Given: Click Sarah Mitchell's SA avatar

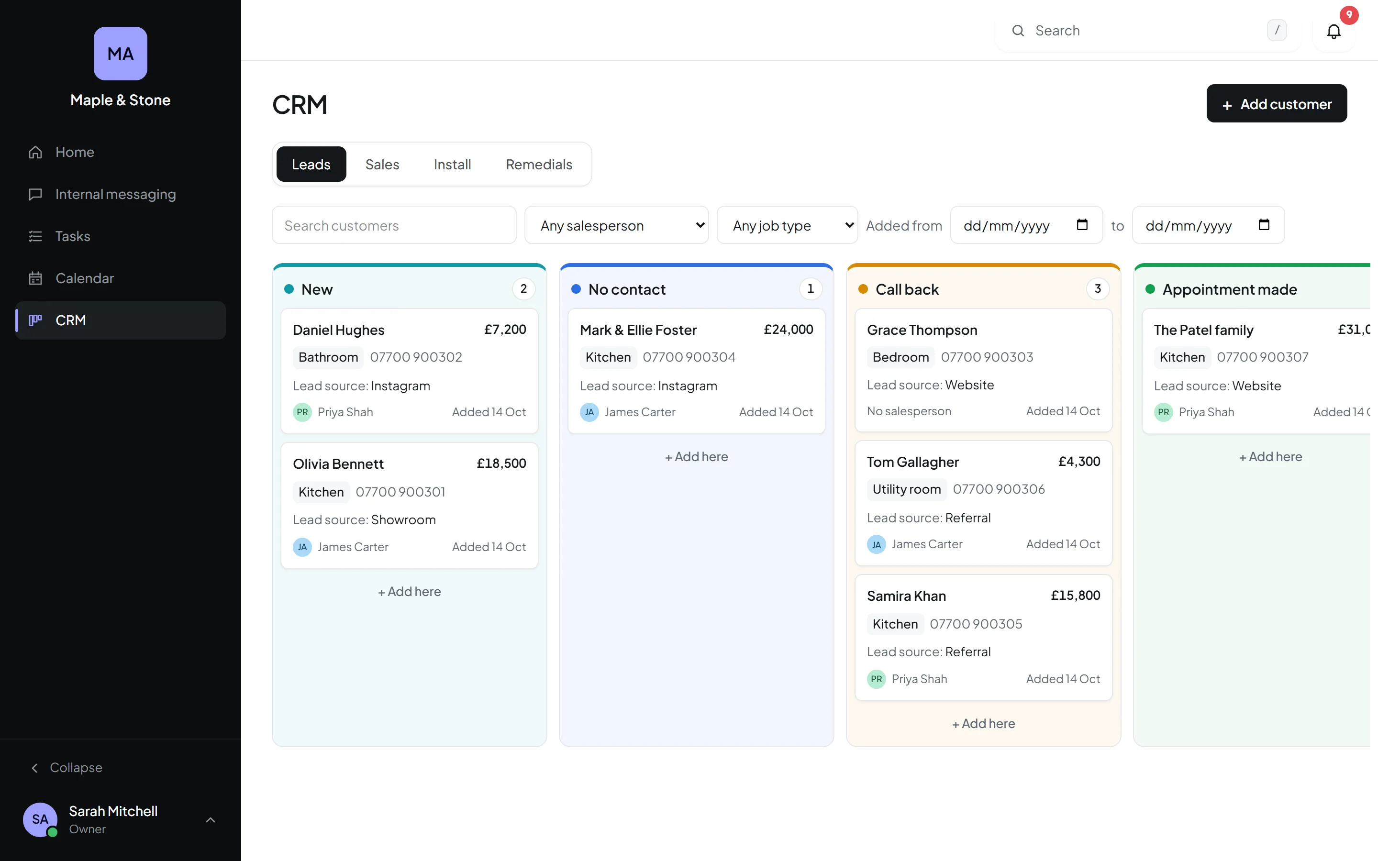Looking at the screenshot, I should coord(40,819).
